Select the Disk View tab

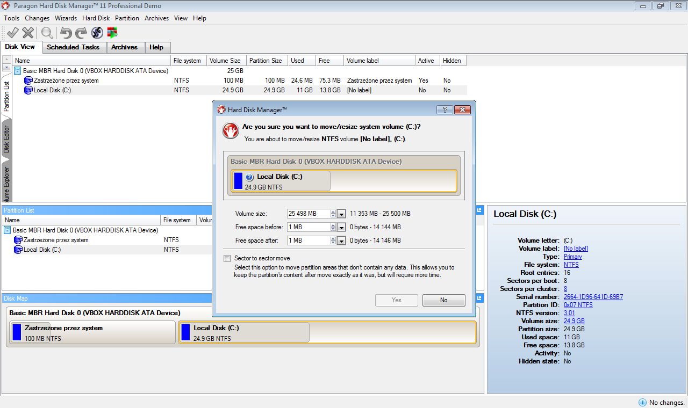click(x=20, y=47)
